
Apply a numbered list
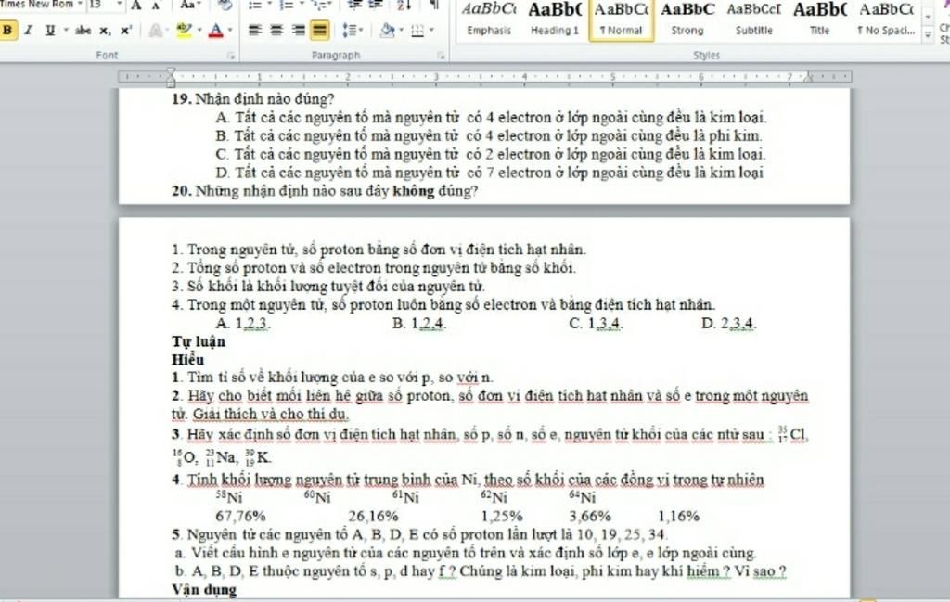click(x=286, y=6)
